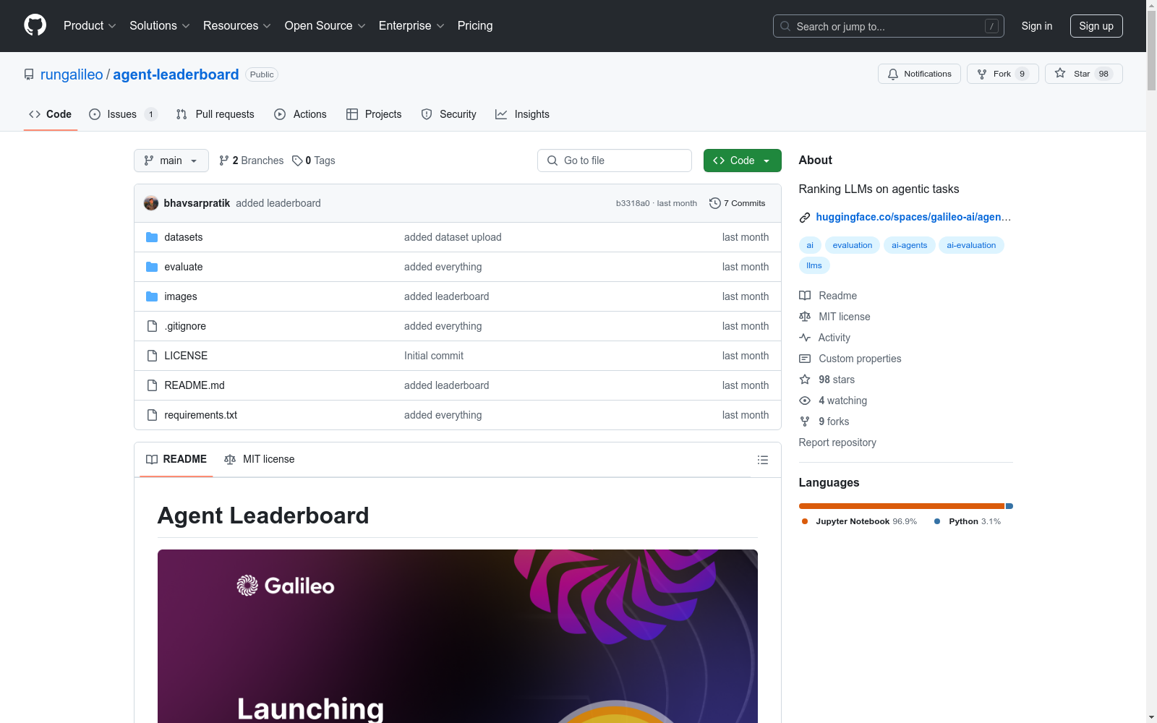Switch to the Issues tab

click(x=123, y=114)
